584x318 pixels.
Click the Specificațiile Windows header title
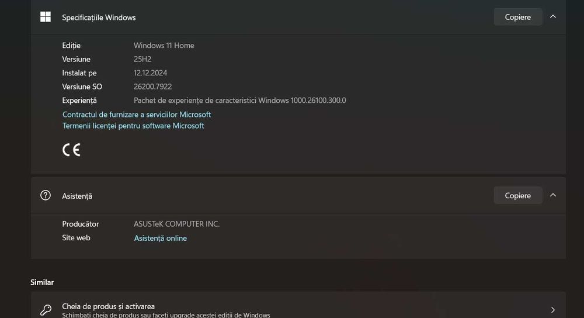[99, 18]
